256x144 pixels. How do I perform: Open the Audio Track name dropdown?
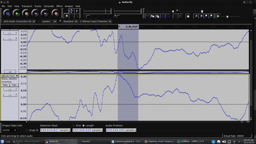point(12,76)
